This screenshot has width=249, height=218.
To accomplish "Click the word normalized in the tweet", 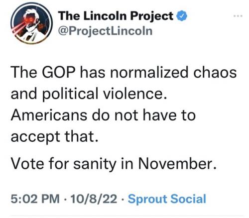I will pyautogui.click(x=149, y=73).
